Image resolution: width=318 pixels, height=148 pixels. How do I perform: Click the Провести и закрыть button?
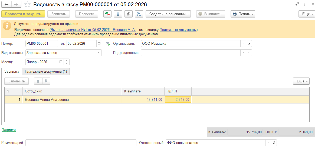click(x=23, y=14)
